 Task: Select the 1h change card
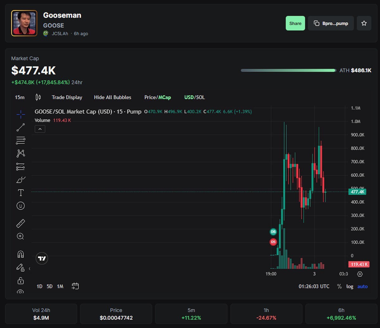[x=266, y=314]
